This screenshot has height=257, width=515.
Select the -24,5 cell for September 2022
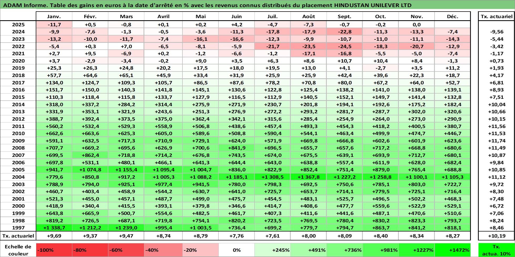(x=345, y=46)
